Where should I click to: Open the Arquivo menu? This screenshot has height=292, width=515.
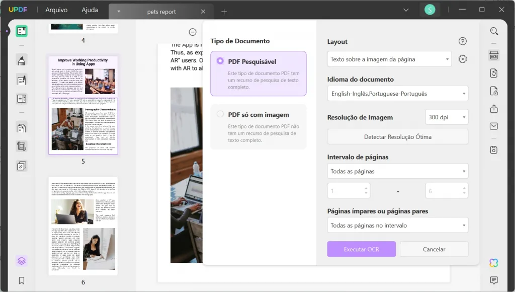click(56, 9)
